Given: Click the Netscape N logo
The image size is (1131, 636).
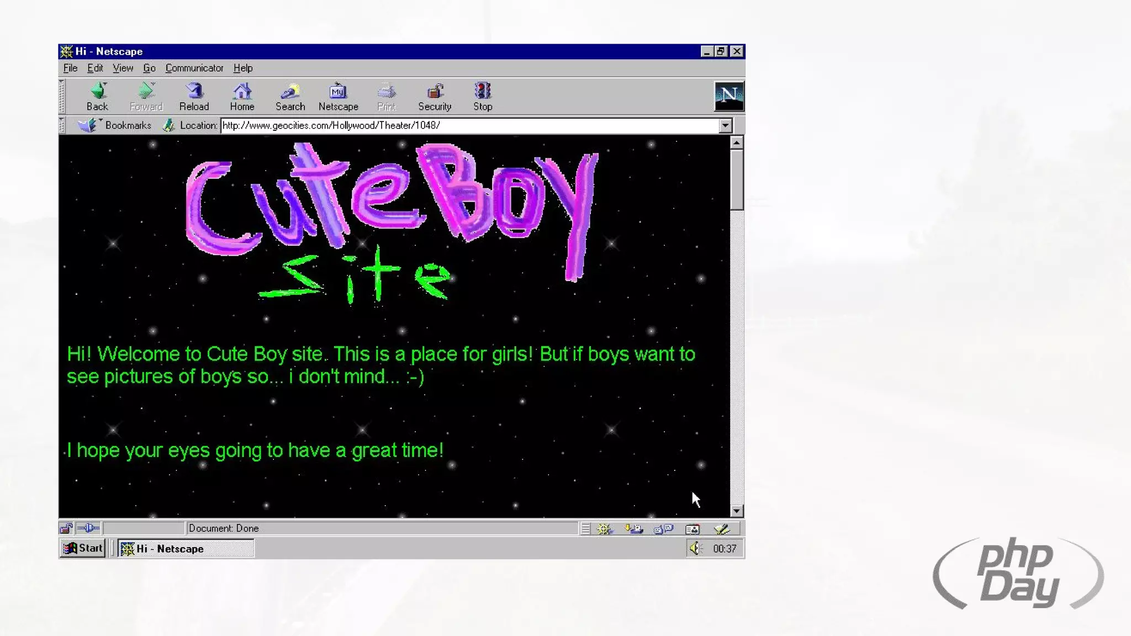Looking at the screenshot, I should 728,96.
